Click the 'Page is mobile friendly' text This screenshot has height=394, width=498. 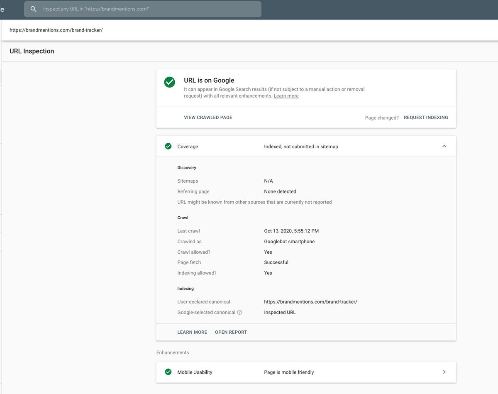(x=289, y=372)
